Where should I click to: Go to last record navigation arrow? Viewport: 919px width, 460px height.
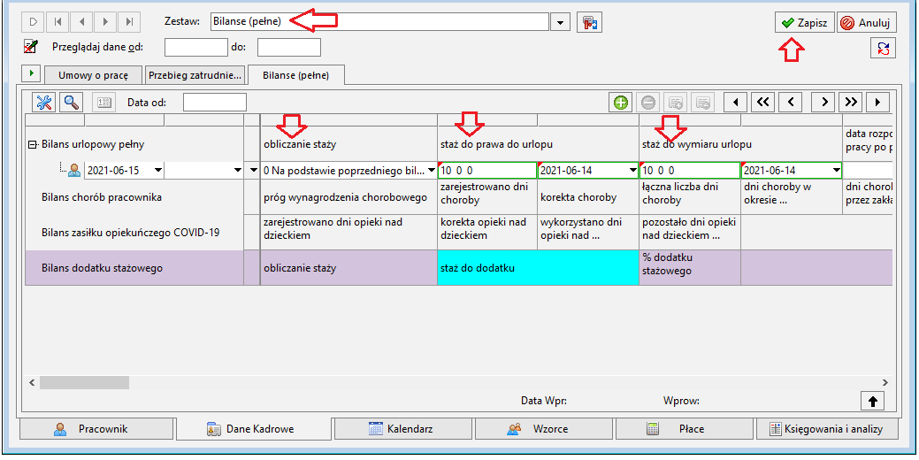[128, 22]
